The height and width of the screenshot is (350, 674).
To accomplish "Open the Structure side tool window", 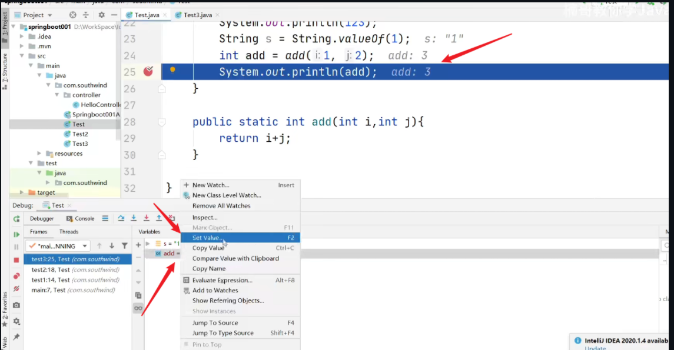I will 5,71.
